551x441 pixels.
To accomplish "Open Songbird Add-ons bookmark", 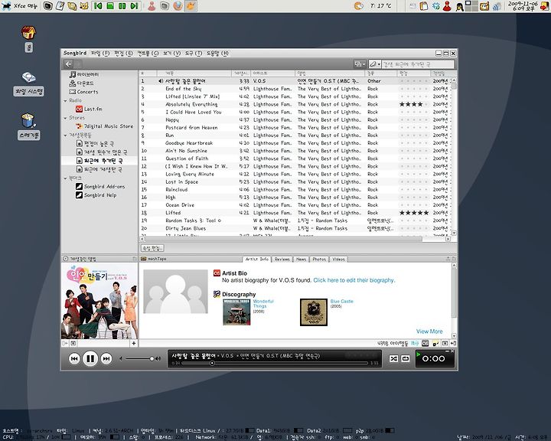I will pyautogui.click(x=100, y=186).
